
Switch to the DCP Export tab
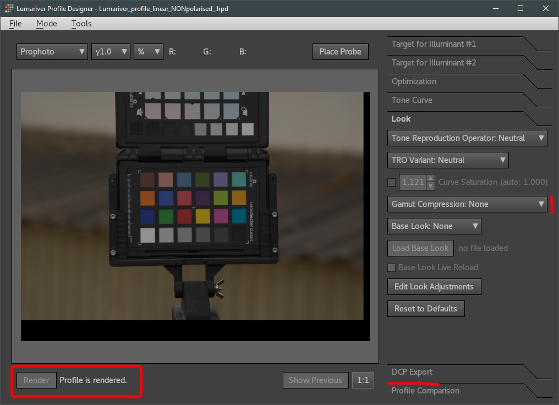tap(412, 372)
